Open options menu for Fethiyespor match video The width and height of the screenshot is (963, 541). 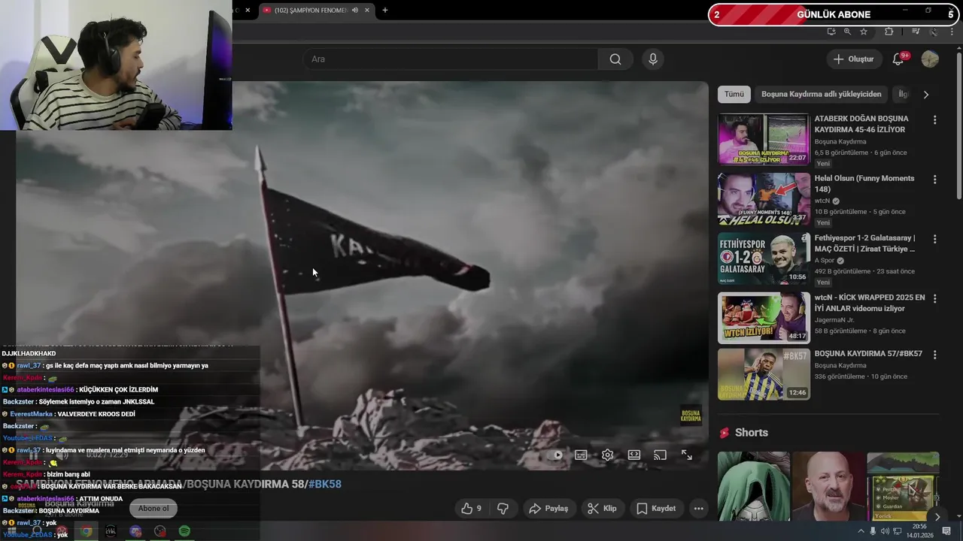pos(935,239)
